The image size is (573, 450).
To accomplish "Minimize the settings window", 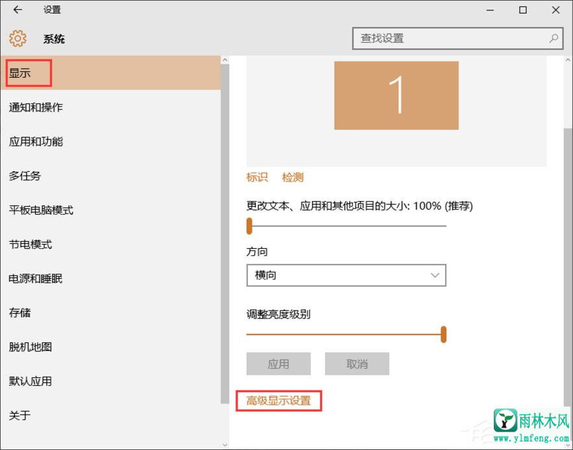I will pos(490,10).
